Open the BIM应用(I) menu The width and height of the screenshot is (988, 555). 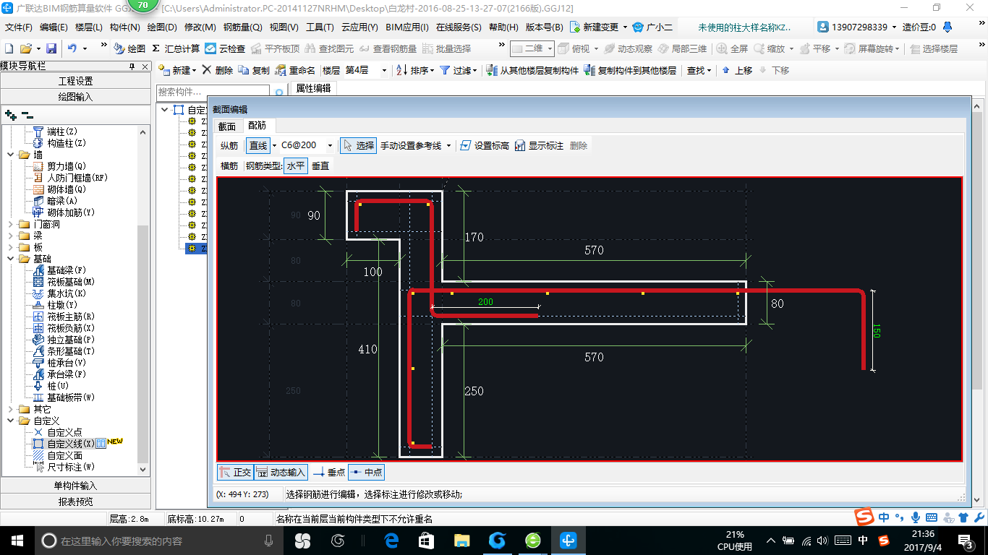[406, 27]
